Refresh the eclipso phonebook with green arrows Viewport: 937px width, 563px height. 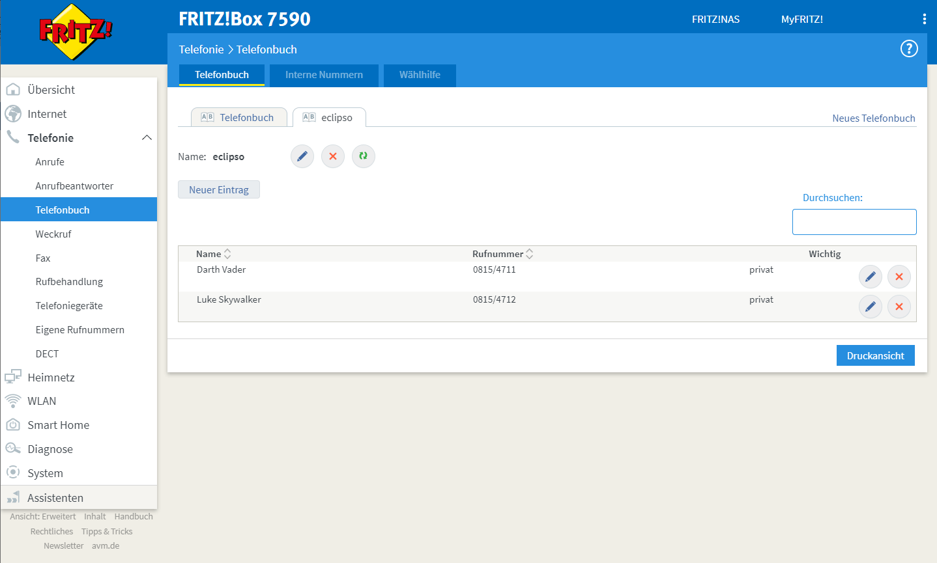point(364,156)
